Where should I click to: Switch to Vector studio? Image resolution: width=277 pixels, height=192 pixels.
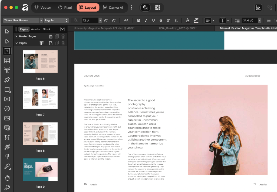point(43,8)
